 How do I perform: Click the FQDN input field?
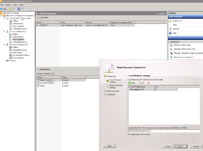[x=164, y=131]
